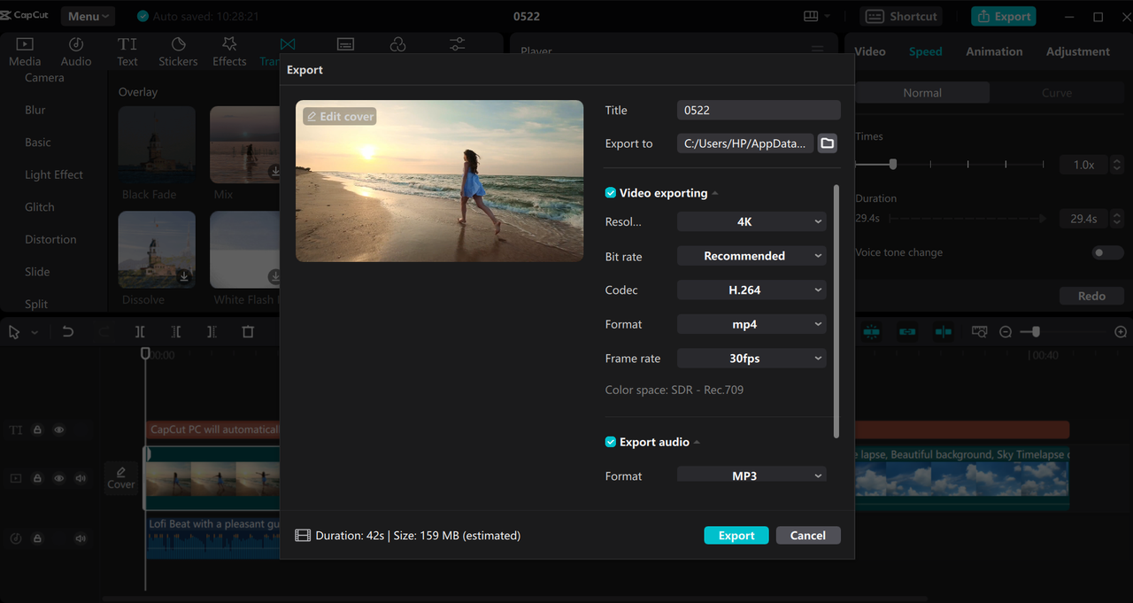Screen dimensions: 1133x603
Task: Collapse the Video exporting section arrow
Action: point(715,193)
